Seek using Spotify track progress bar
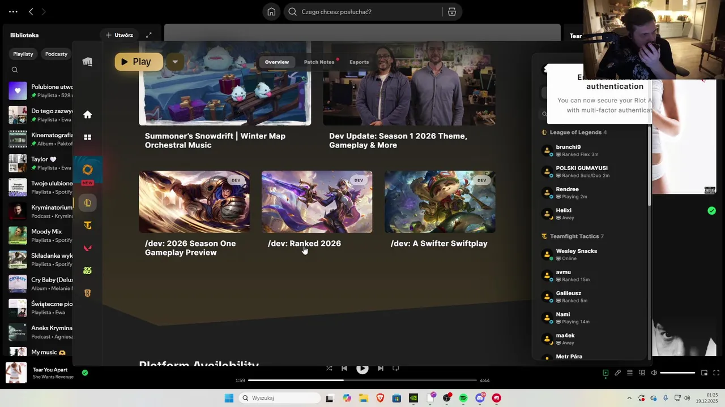 click(362, 380)
